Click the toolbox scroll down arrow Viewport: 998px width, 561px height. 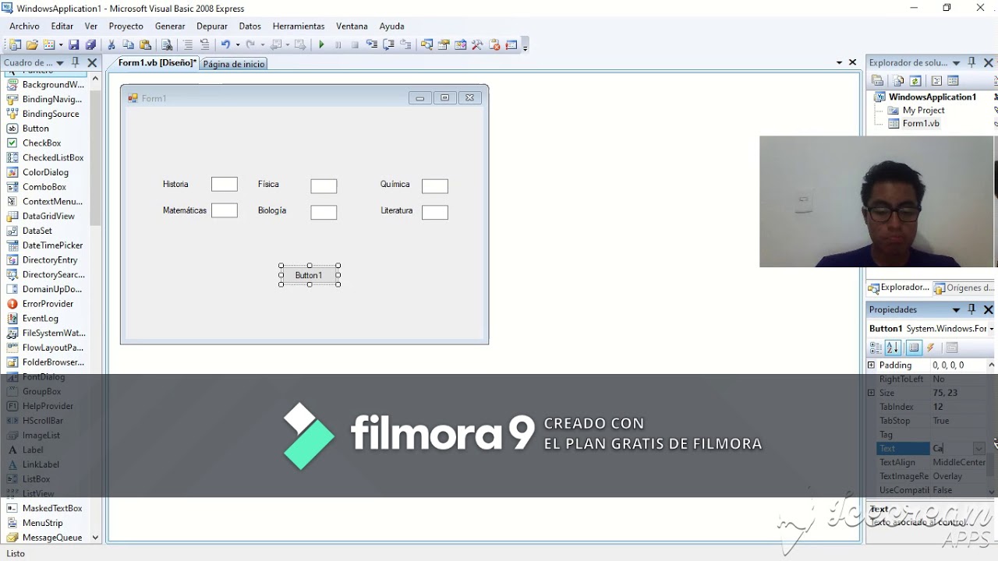[x=96, y=538]
